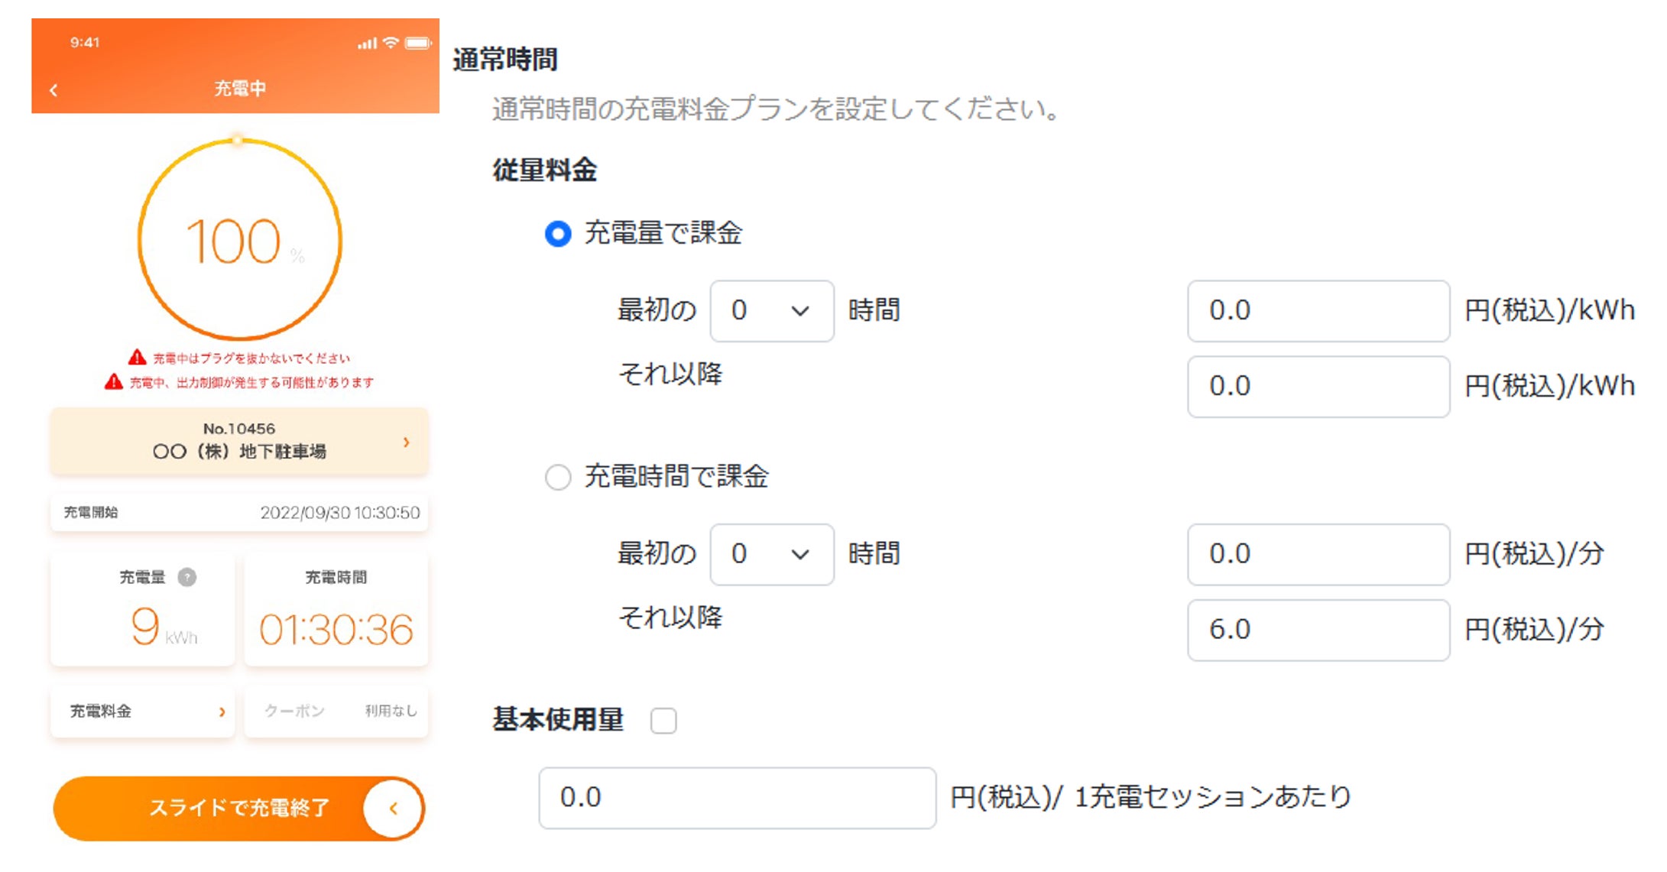The width and height of the screenshot is (1667, 872).
Task: Open the 最初の hours dropdown under 充電量で課金
Action: pyautogui.click(x=771, y=311)
